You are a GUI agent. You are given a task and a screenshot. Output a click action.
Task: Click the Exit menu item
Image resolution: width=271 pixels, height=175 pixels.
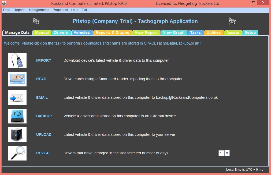click(84, 10)
